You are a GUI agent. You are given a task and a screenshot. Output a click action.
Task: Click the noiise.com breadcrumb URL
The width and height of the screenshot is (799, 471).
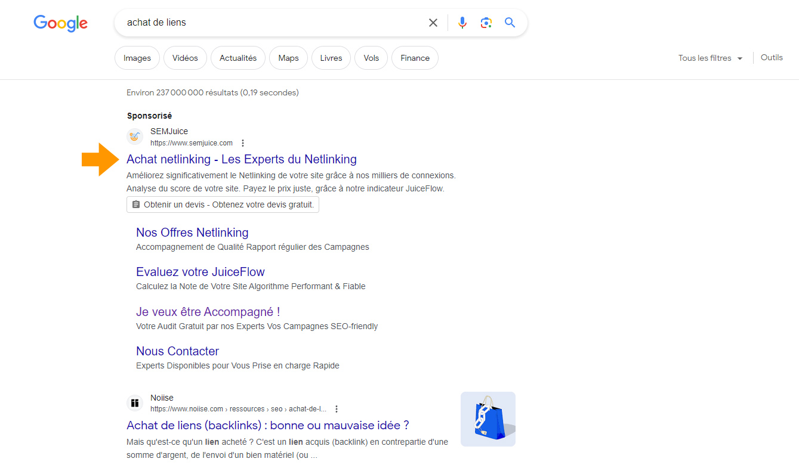(239, 409)
